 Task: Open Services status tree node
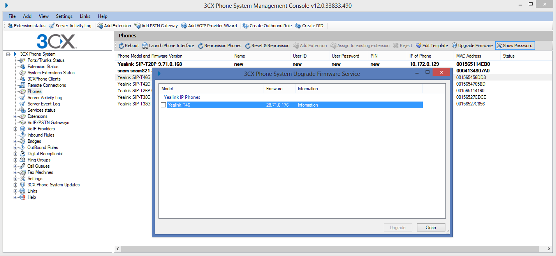42,110
